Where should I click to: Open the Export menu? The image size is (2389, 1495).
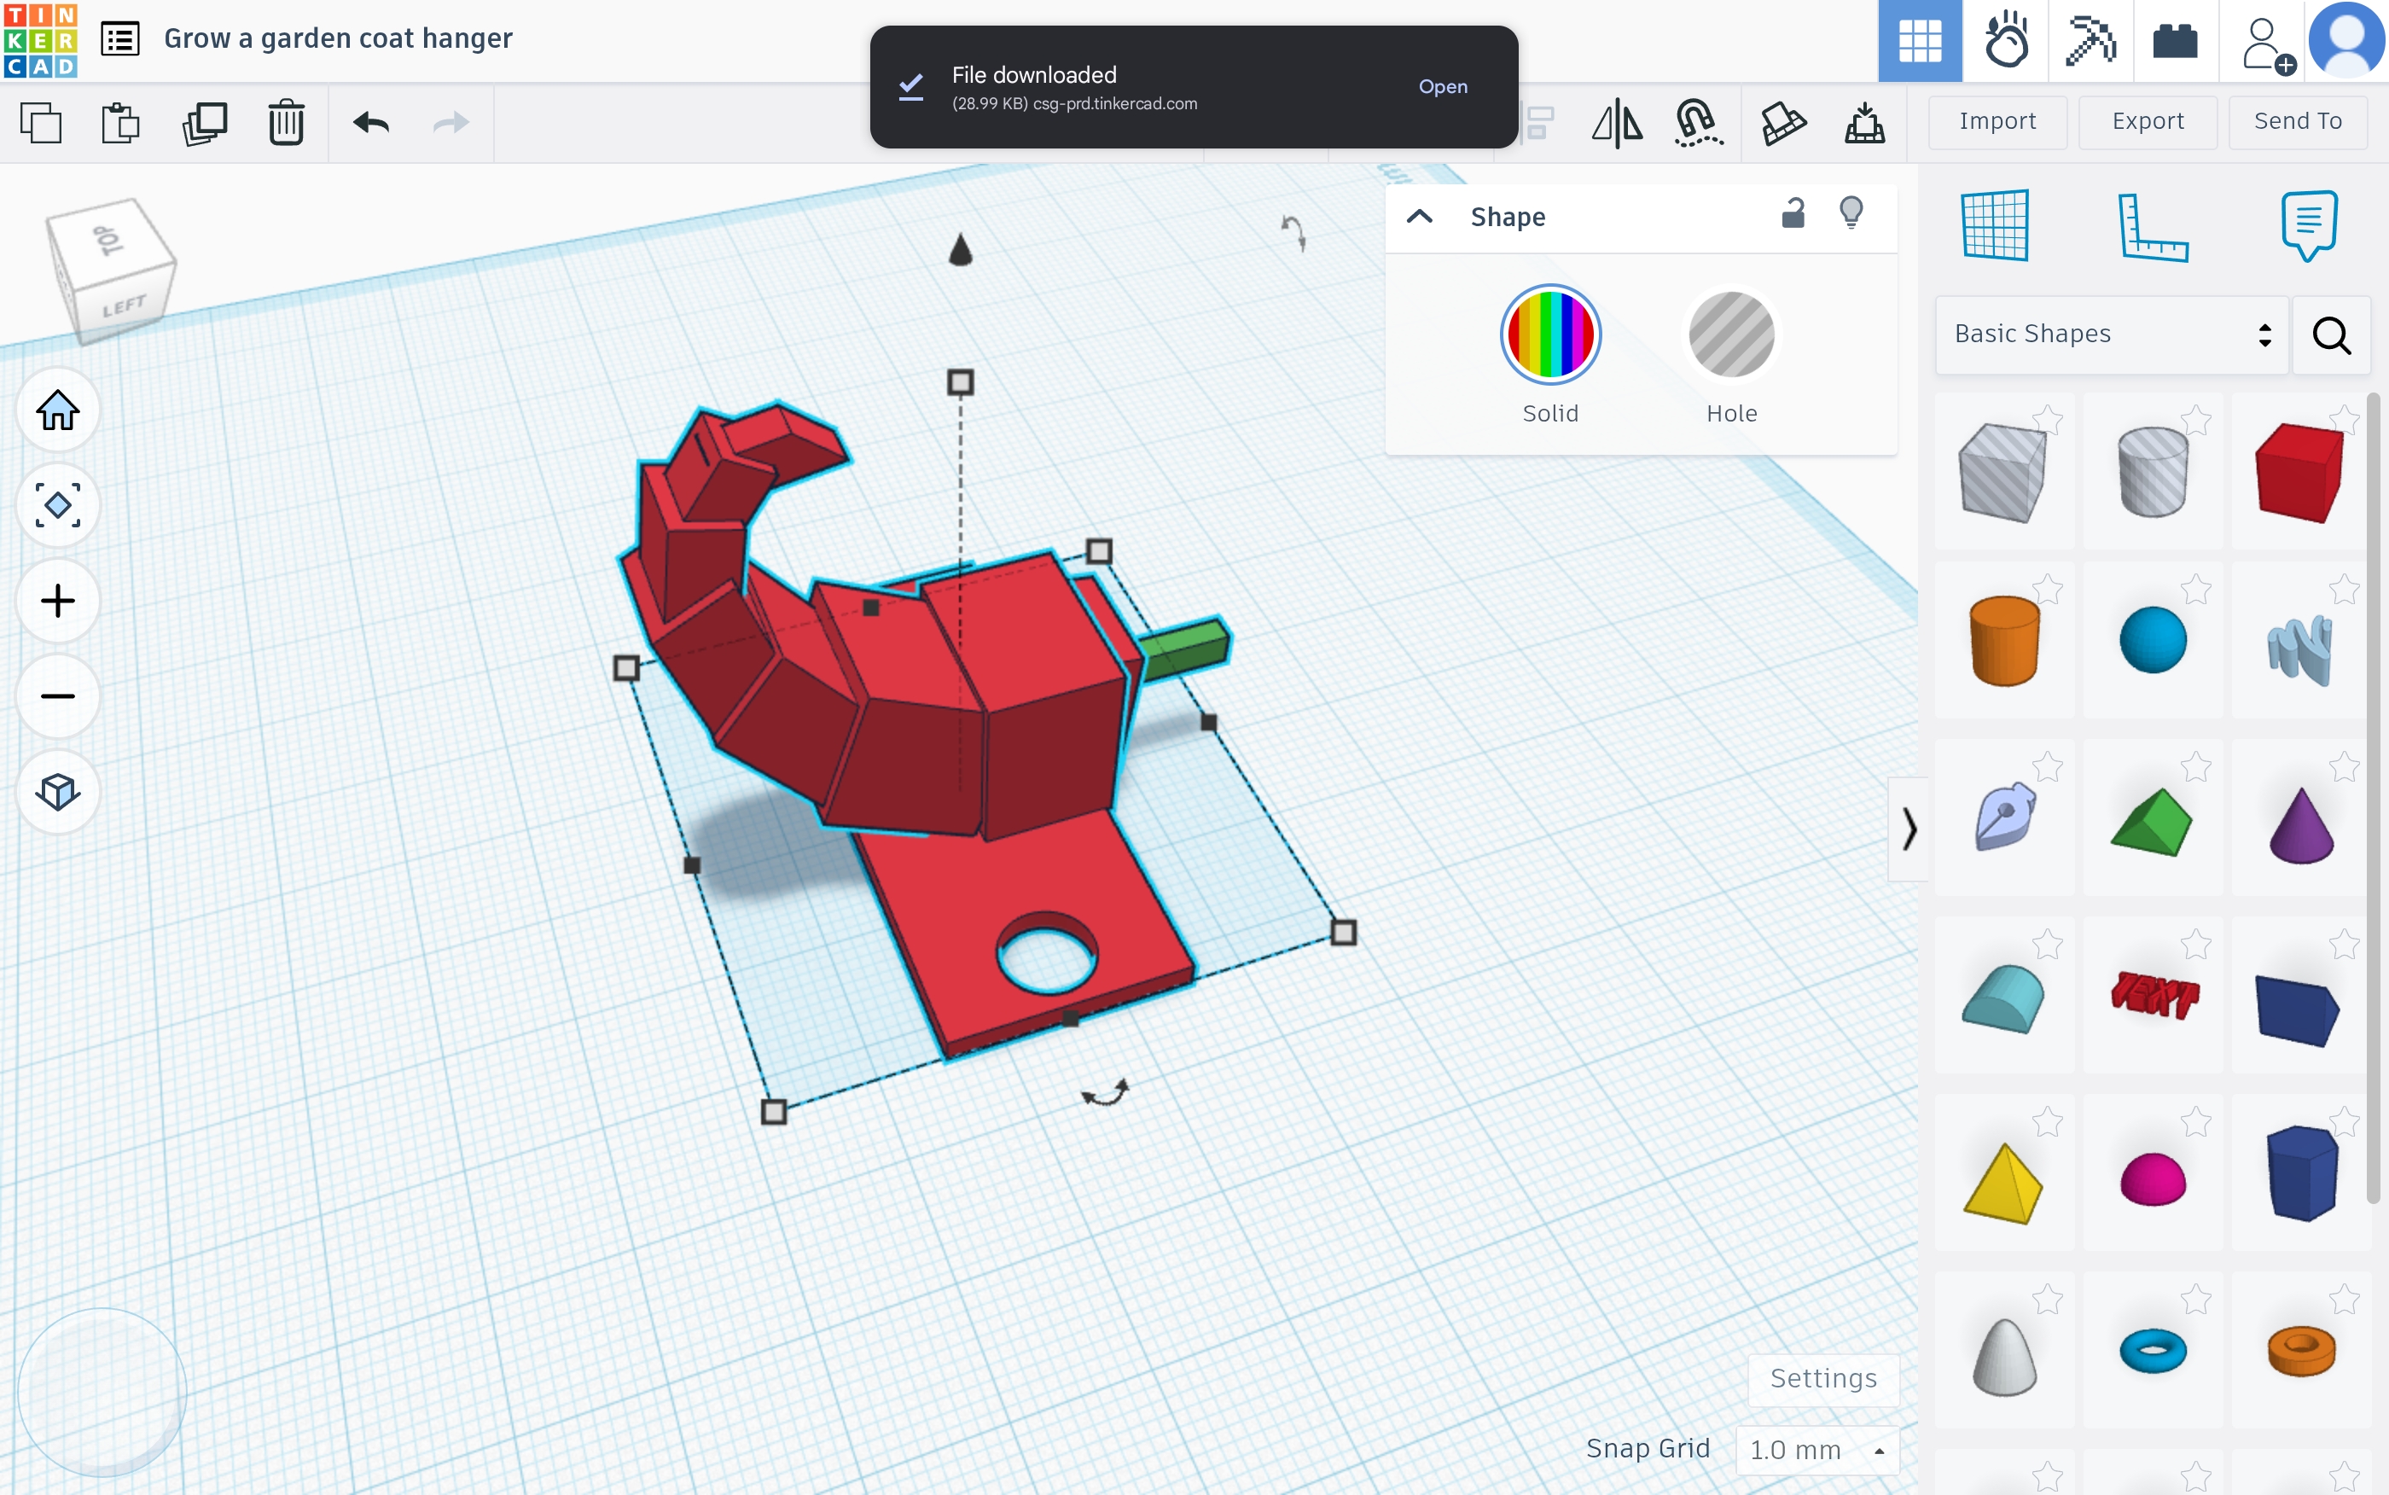click(2147, 122)
